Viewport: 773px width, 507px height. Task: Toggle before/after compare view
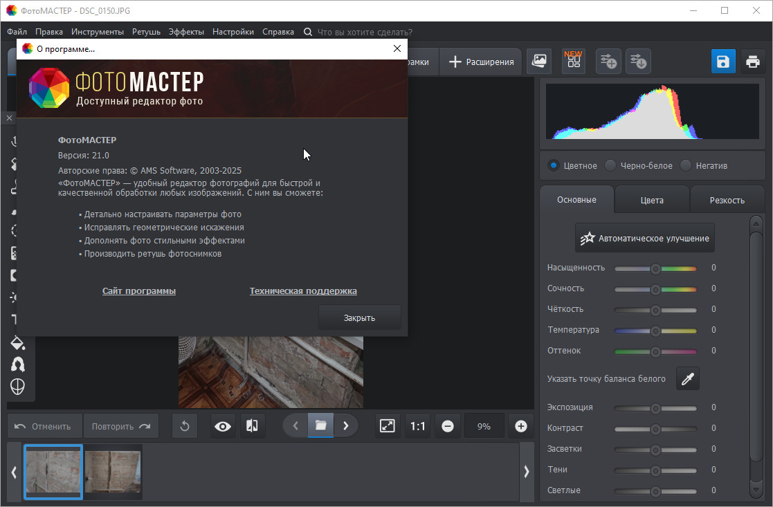[x=252, y=426]
